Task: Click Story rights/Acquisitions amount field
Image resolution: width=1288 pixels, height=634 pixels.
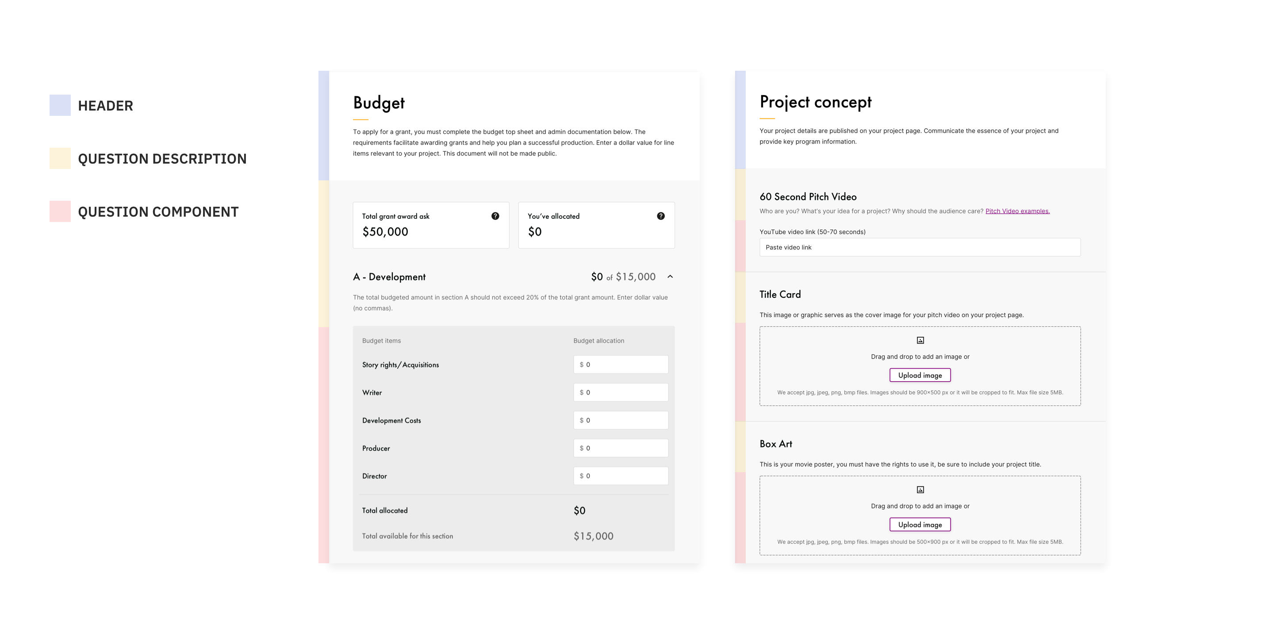Action: [621, 365]
